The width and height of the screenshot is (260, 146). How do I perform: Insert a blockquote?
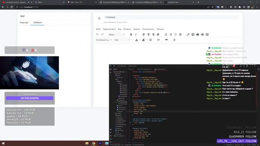click(x=166, y=40)
